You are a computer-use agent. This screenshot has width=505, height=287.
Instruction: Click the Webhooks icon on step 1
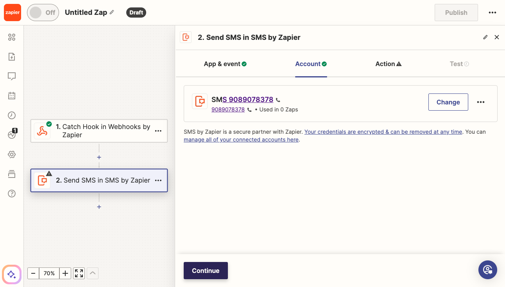[x=42, y=131]
